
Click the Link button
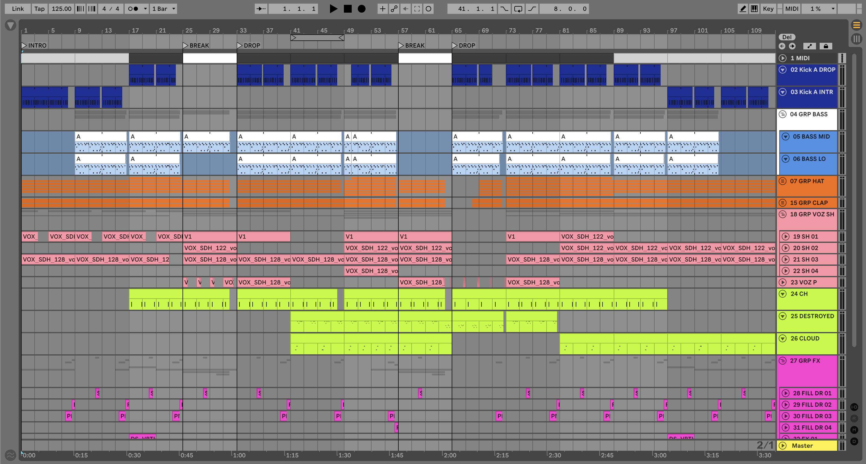pos(17,9)
